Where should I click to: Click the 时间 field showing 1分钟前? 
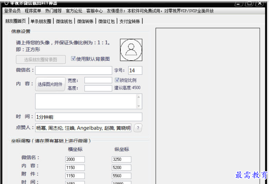(x=89, y=117)
